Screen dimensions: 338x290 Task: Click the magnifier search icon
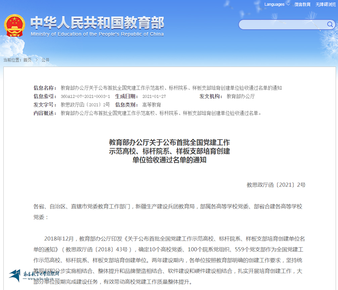pyautogui.click(x=330, y=24)
